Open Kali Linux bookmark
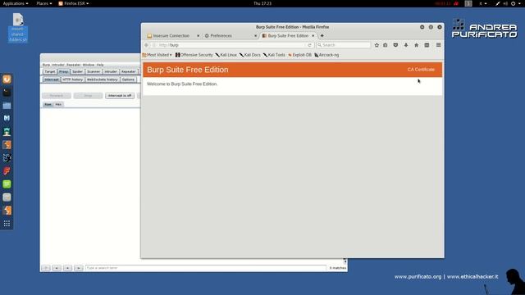 point(226,55)
